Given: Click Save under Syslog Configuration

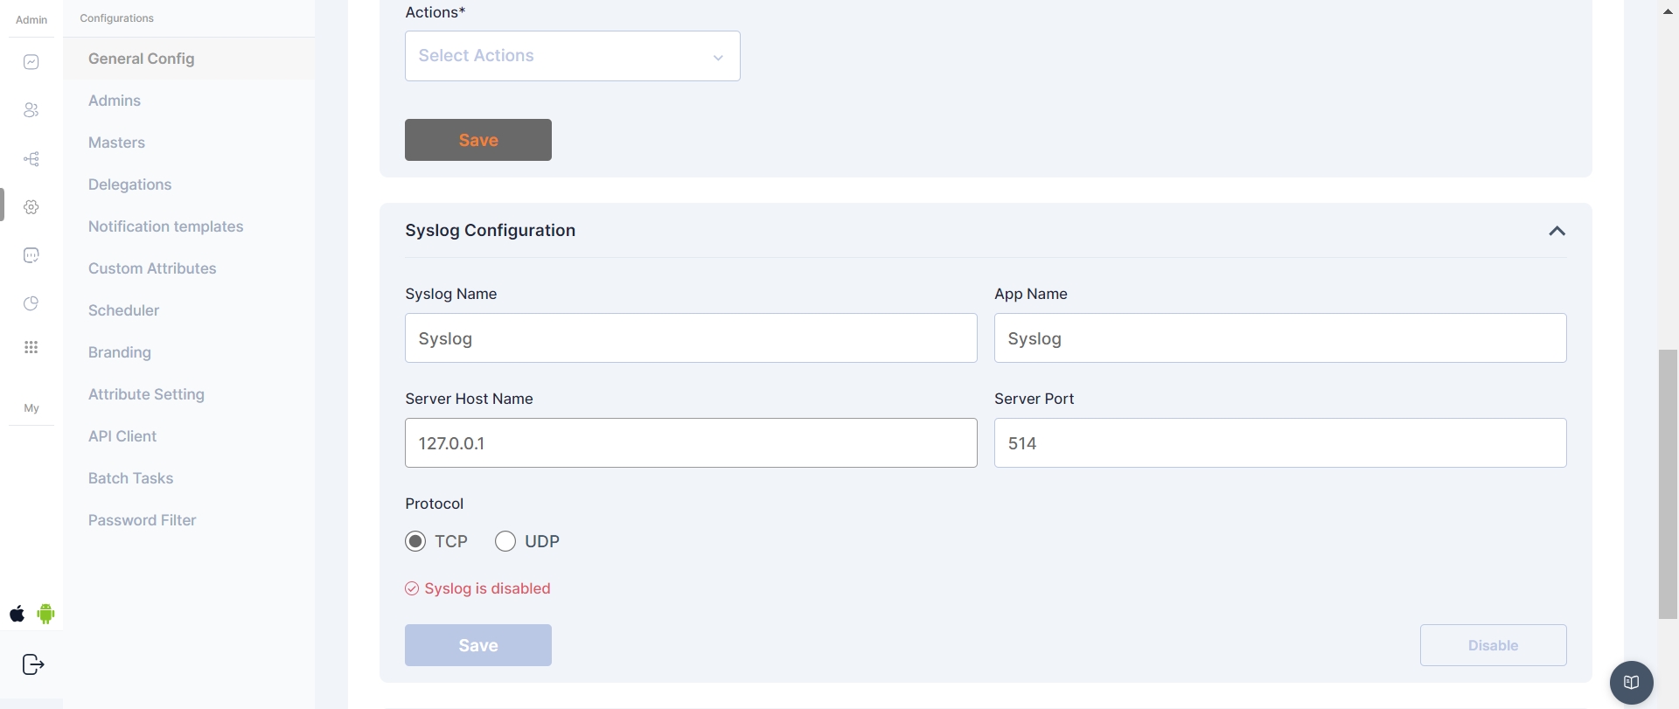Looking at the screenshot, I should [477, 645].
